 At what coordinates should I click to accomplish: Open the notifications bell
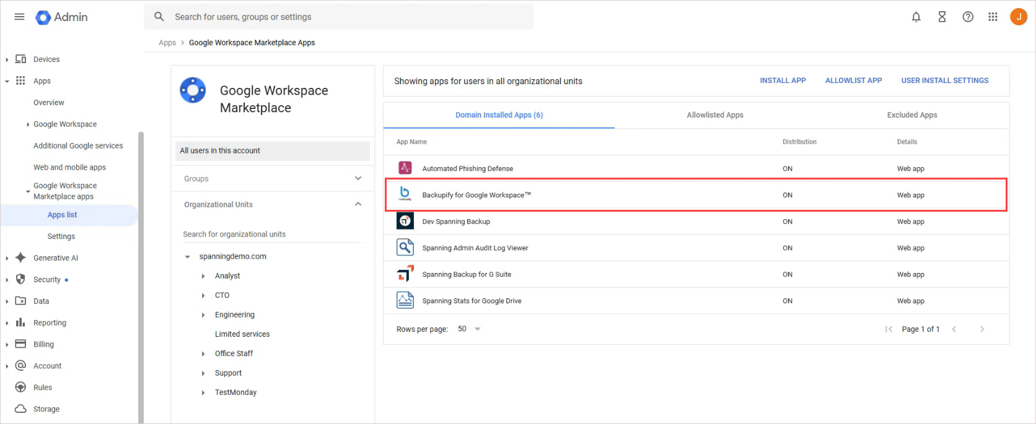pos(916,17)
